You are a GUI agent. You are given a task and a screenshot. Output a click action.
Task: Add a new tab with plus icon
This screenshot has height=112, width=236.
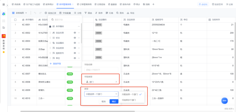[x=153, y=4]
